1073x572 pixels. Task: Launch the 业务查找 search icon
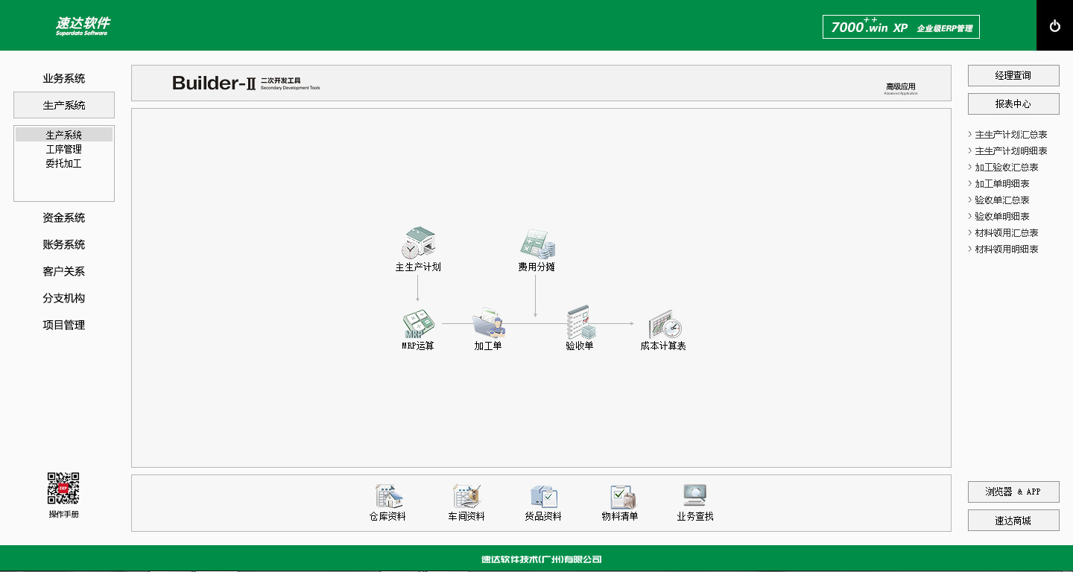[x=694, y=496]
